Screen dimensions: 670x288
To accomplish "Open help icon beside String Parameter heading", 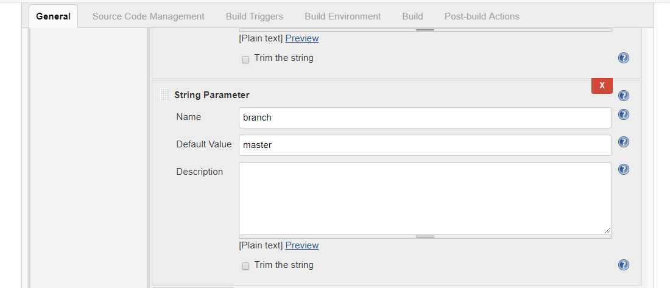I will coord(624,95).
